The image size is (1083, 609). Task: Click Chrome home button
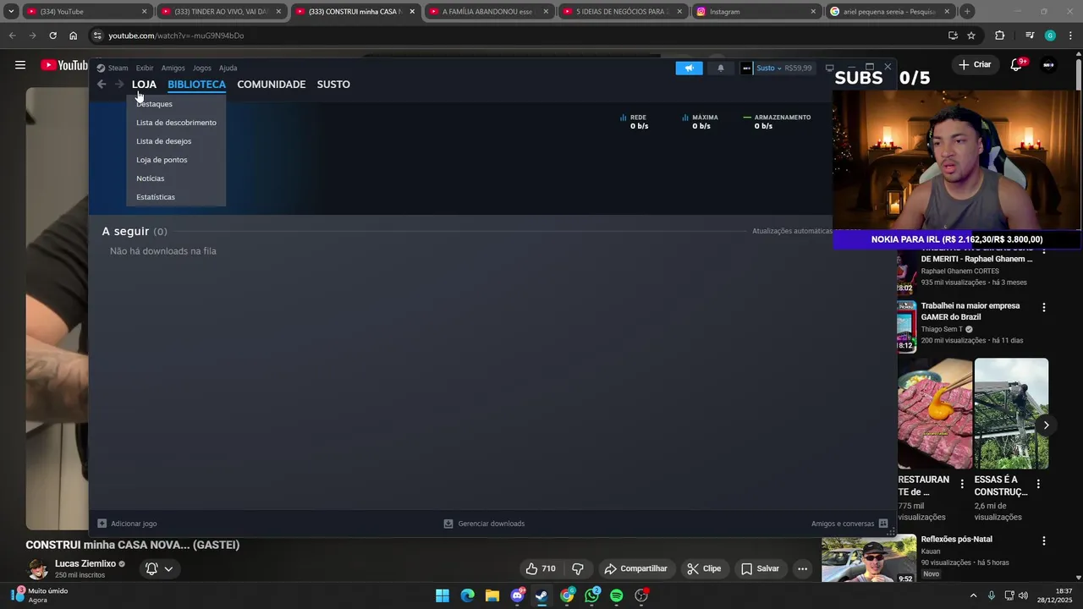[x=73, y=36]
